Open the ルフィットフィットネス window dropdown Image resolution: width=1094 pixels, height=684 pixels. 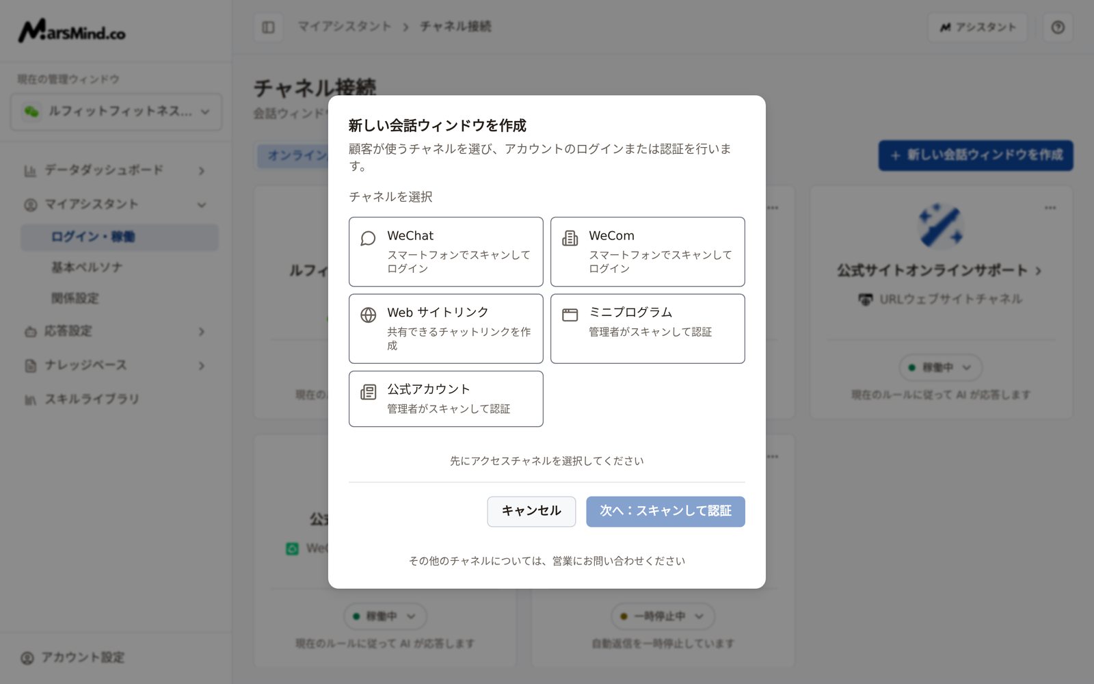click(116, 111)
